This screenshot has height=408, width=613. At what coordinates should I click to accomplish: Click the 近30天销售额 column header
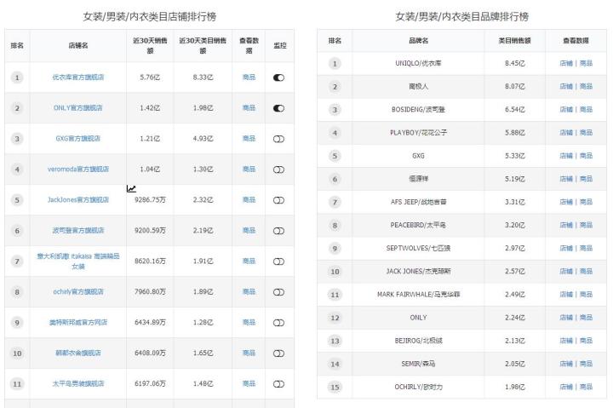click(150, 45)
